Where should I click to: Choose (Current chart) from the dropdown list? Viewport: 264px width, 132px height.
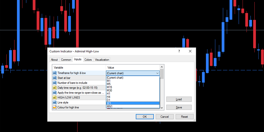133,78
